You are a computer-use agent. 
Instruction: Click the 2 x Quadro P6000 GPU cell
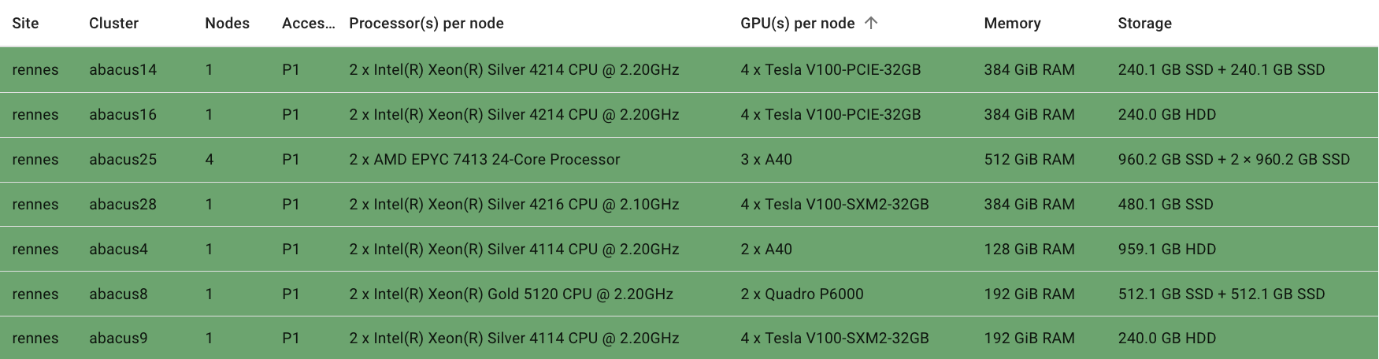tap(802, 294)
